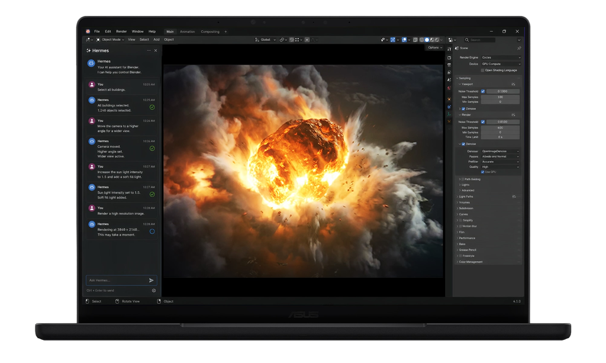Send the message to Hermes
The height and width of the screenshot is (363, 606).
pyautogui.click(x=151, y=280)
